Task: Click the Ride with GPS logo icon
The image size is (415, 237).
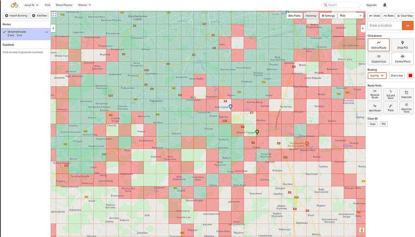Action: click(14, 5)
